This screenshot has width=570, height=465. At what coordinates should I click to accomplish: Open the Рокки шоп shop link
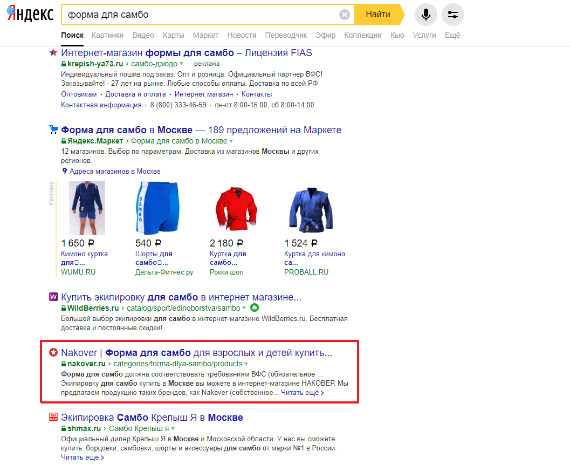click(226, 272)
